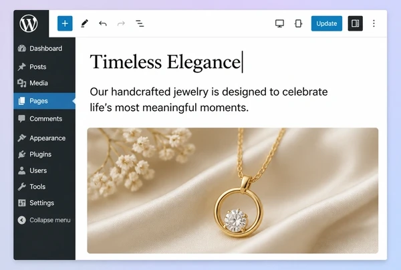Viewport: 401px width, 270px height.
Task: Open the Settings menu in sidebar
Action: point(45,202)
